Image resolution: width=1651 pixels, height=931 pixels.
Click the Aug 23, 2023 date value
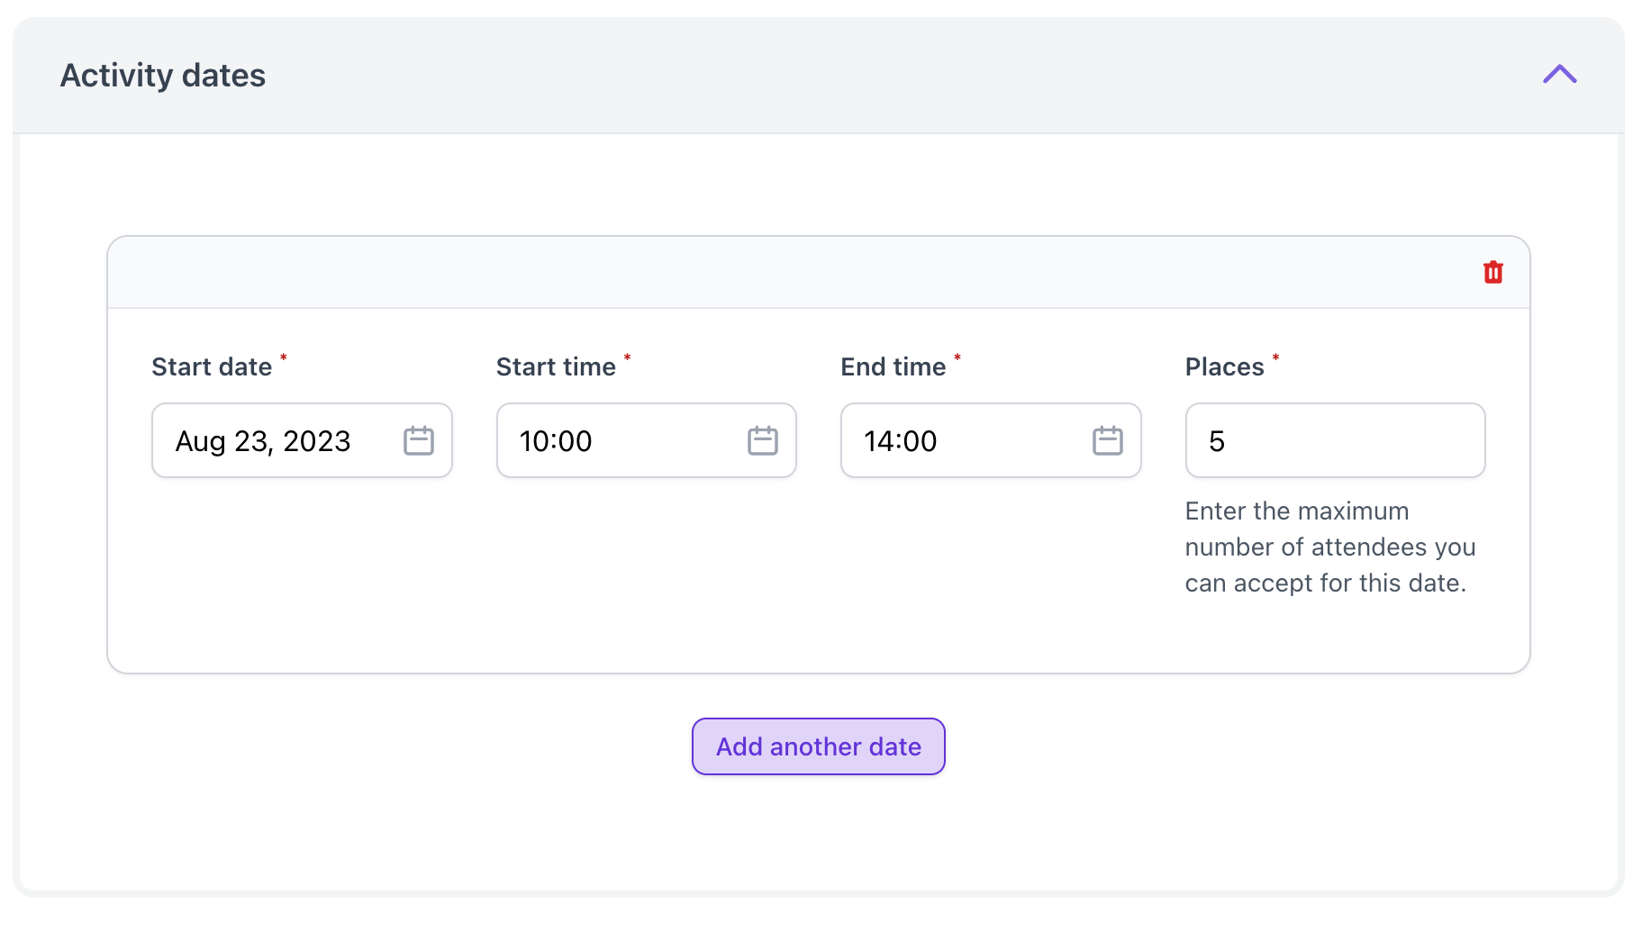pyautogui.click(x=263, y=441)
